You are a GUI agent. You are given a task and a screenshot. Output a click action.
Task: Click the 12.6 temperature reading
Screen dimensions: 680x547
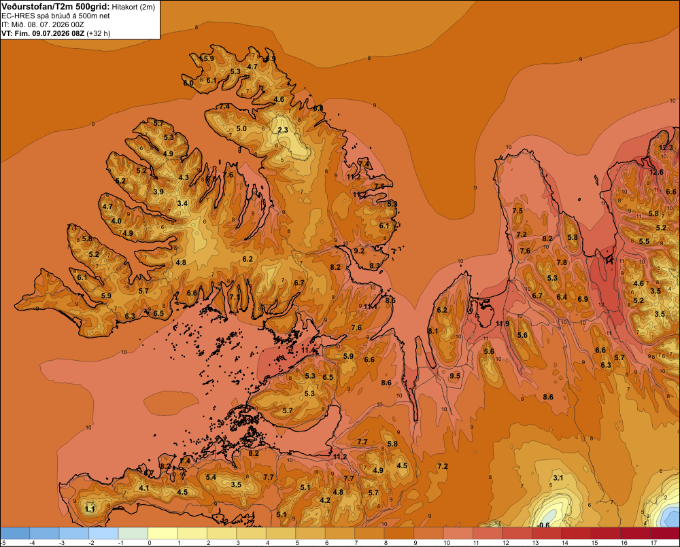656,172
